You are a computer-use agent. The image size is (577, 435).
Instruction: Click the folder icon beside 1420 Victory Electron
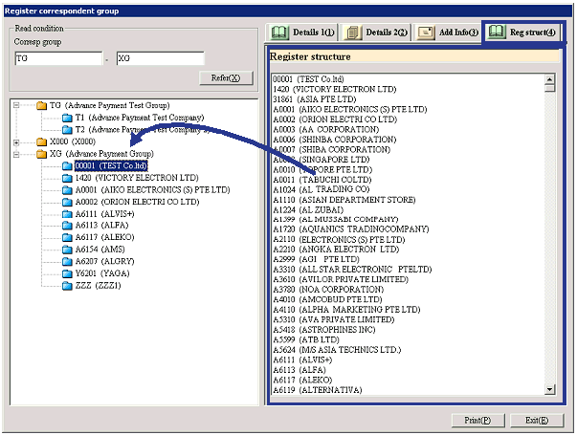coord(67,177)
